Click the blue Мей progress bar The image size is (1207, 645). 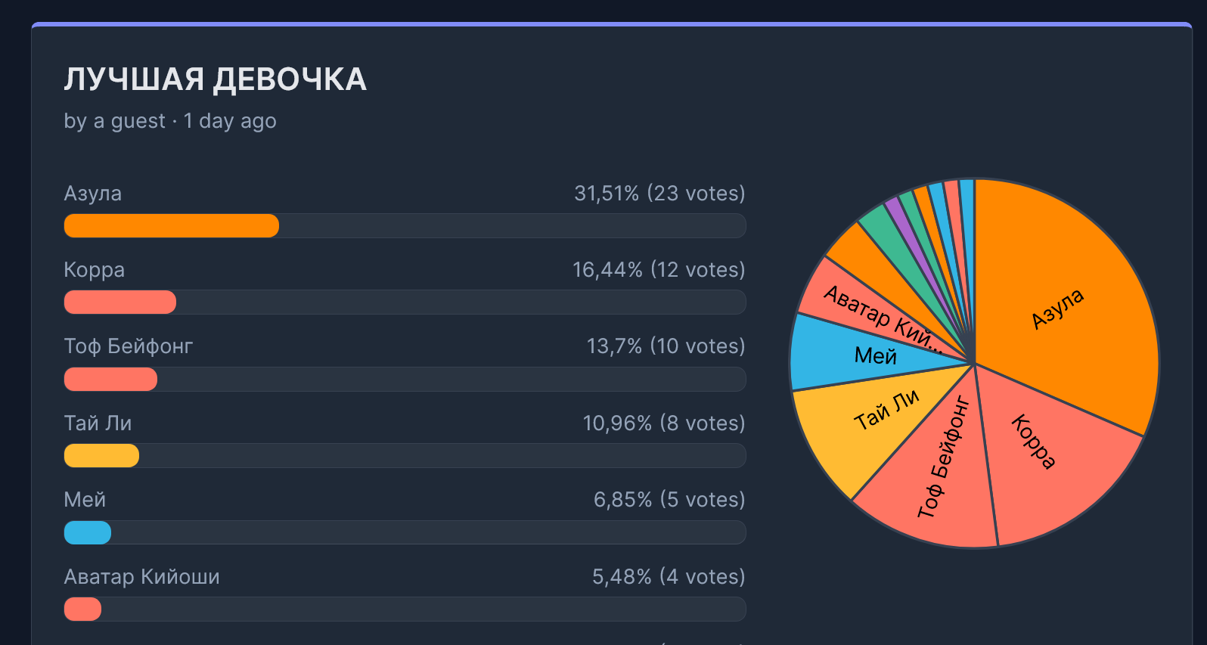[88, 532]
